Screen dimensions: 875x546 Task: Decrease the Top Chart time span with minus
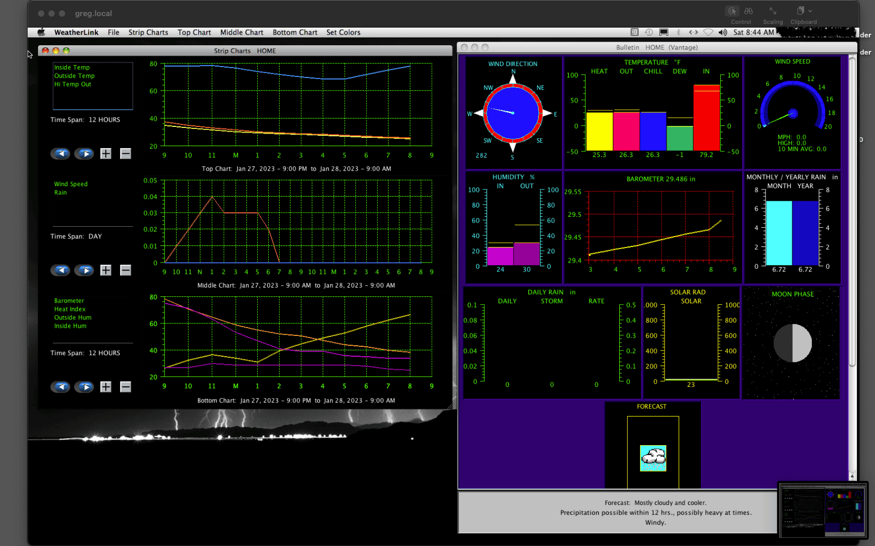(126, 153)
